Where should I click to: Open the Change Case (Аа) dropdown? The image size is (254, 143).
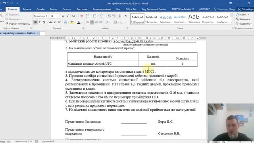pos(74,16)
